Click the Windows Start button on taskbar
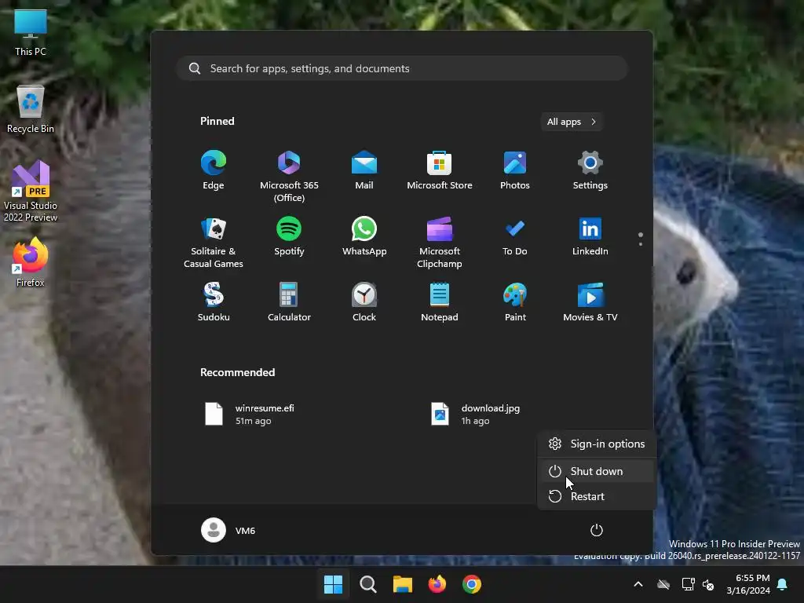The width and height of the screenshot is (804, 603). (333, 584)
